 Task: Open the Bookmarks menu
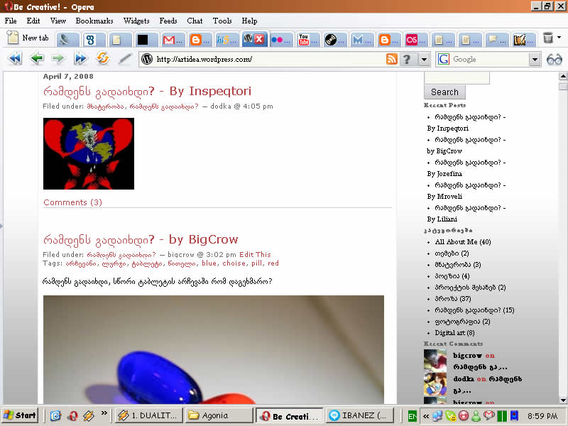[94, 21]
